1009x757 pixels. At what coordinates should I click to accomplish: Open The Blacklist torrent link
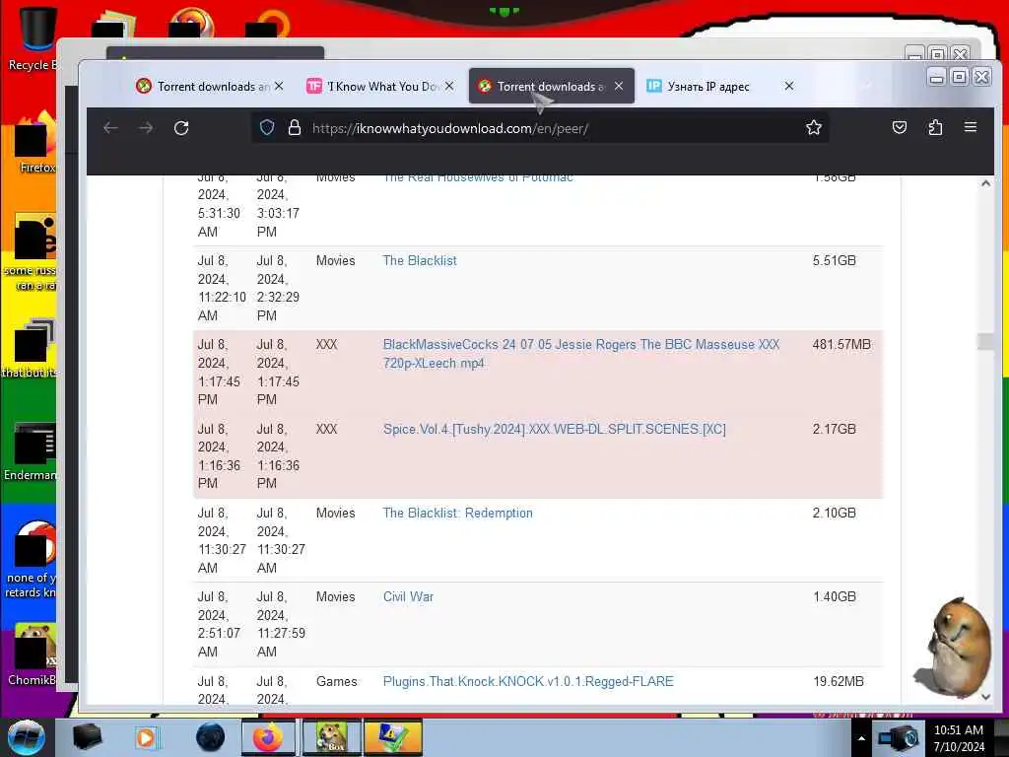click(420, 260)
